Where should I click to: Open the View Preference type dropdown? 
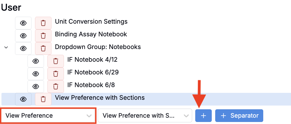coord(48,116)
